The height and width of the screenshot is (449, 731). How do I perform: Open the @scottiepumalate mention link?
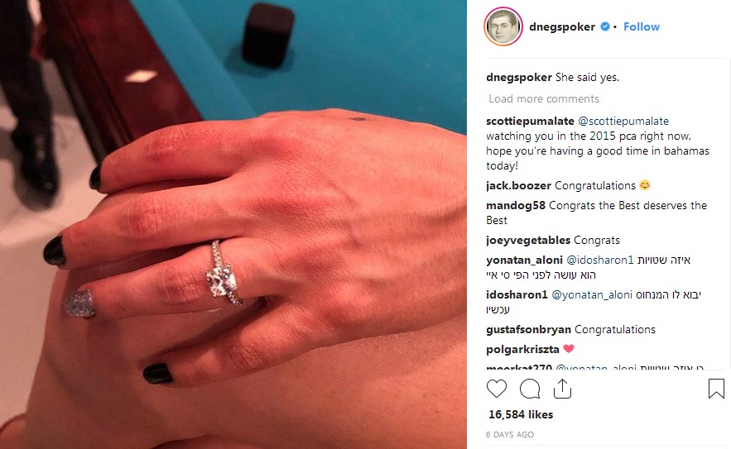[x=623, y=121]
